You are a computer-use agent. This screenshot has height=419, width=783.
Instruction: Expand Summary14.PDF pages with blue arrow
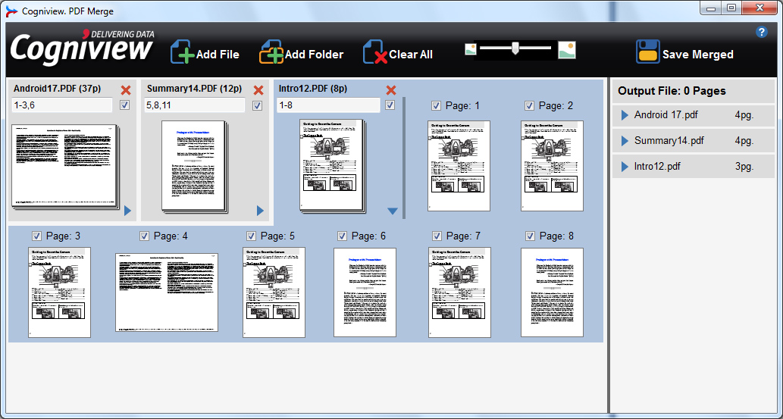point(260,211)
